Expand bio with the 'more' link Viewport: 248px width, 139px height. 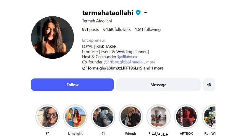(151, 62)
